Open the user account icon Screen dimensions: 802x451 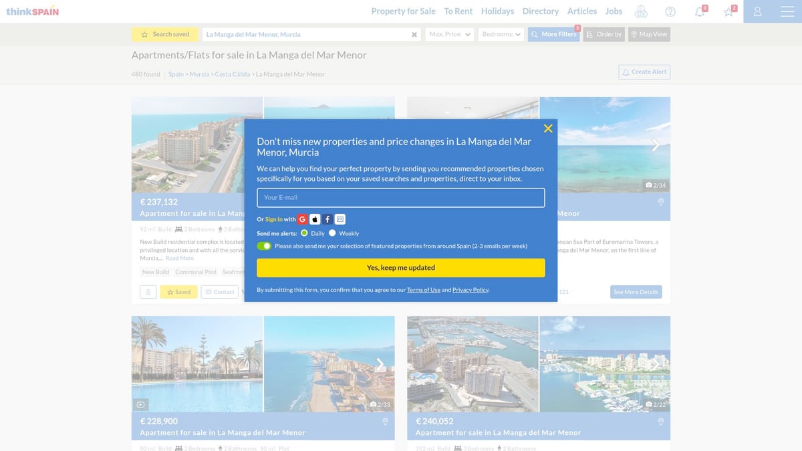[x=757, y=11]
